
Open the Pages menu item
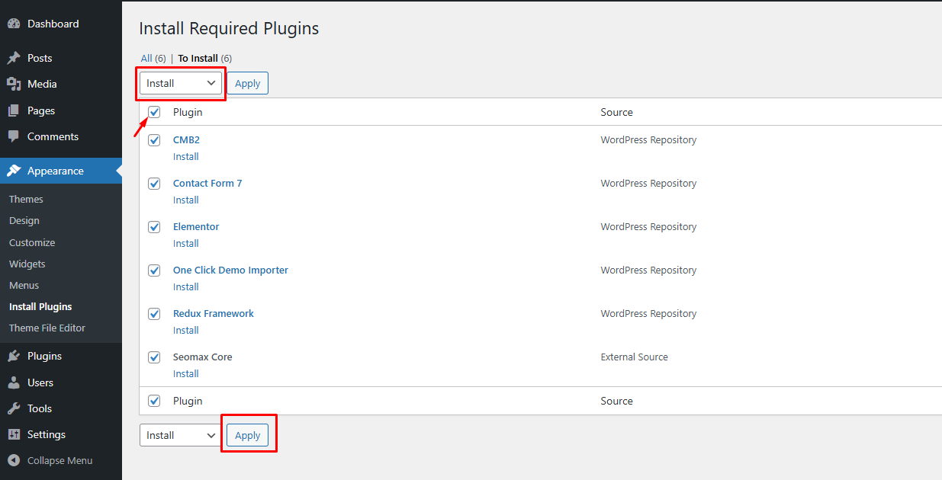pyautogui.click(x=41, y=110)
